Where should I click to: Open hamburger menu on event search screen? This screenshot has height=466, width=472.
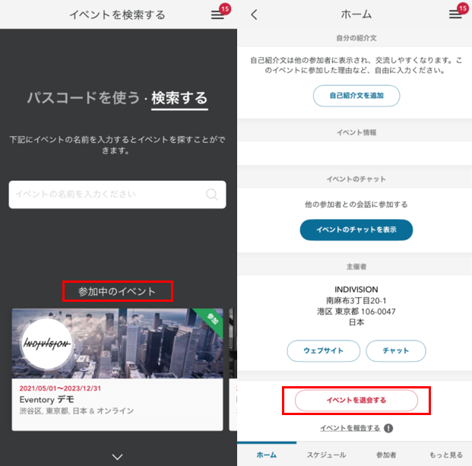[x=217, y=15]
